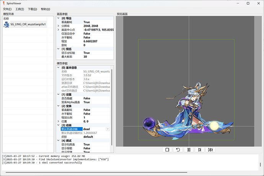Toggle the 显示包围盒 True value

(x=86, y=144)
